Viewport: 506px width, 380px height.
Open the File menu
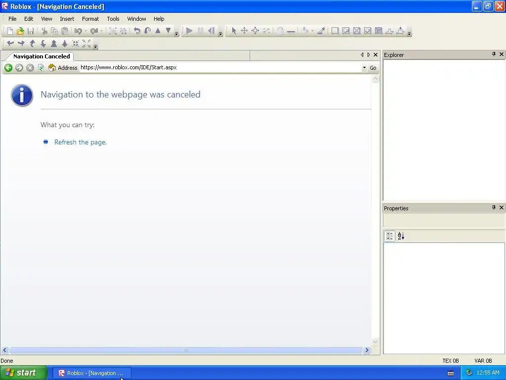click(x=12, y=19)
